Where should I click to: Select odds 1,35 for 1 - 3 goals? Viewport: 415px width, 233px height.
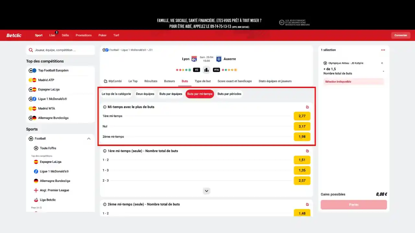pos(302,170)
